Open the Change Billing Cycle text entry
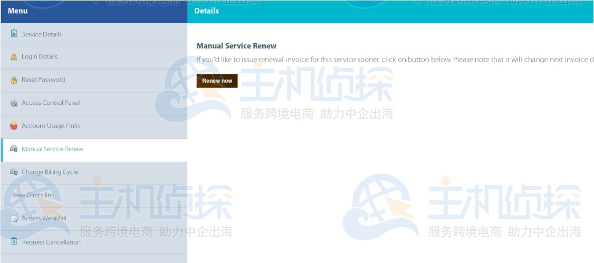Image resolution: width=594 pixels, height=263 pixels. coord(50,172)
